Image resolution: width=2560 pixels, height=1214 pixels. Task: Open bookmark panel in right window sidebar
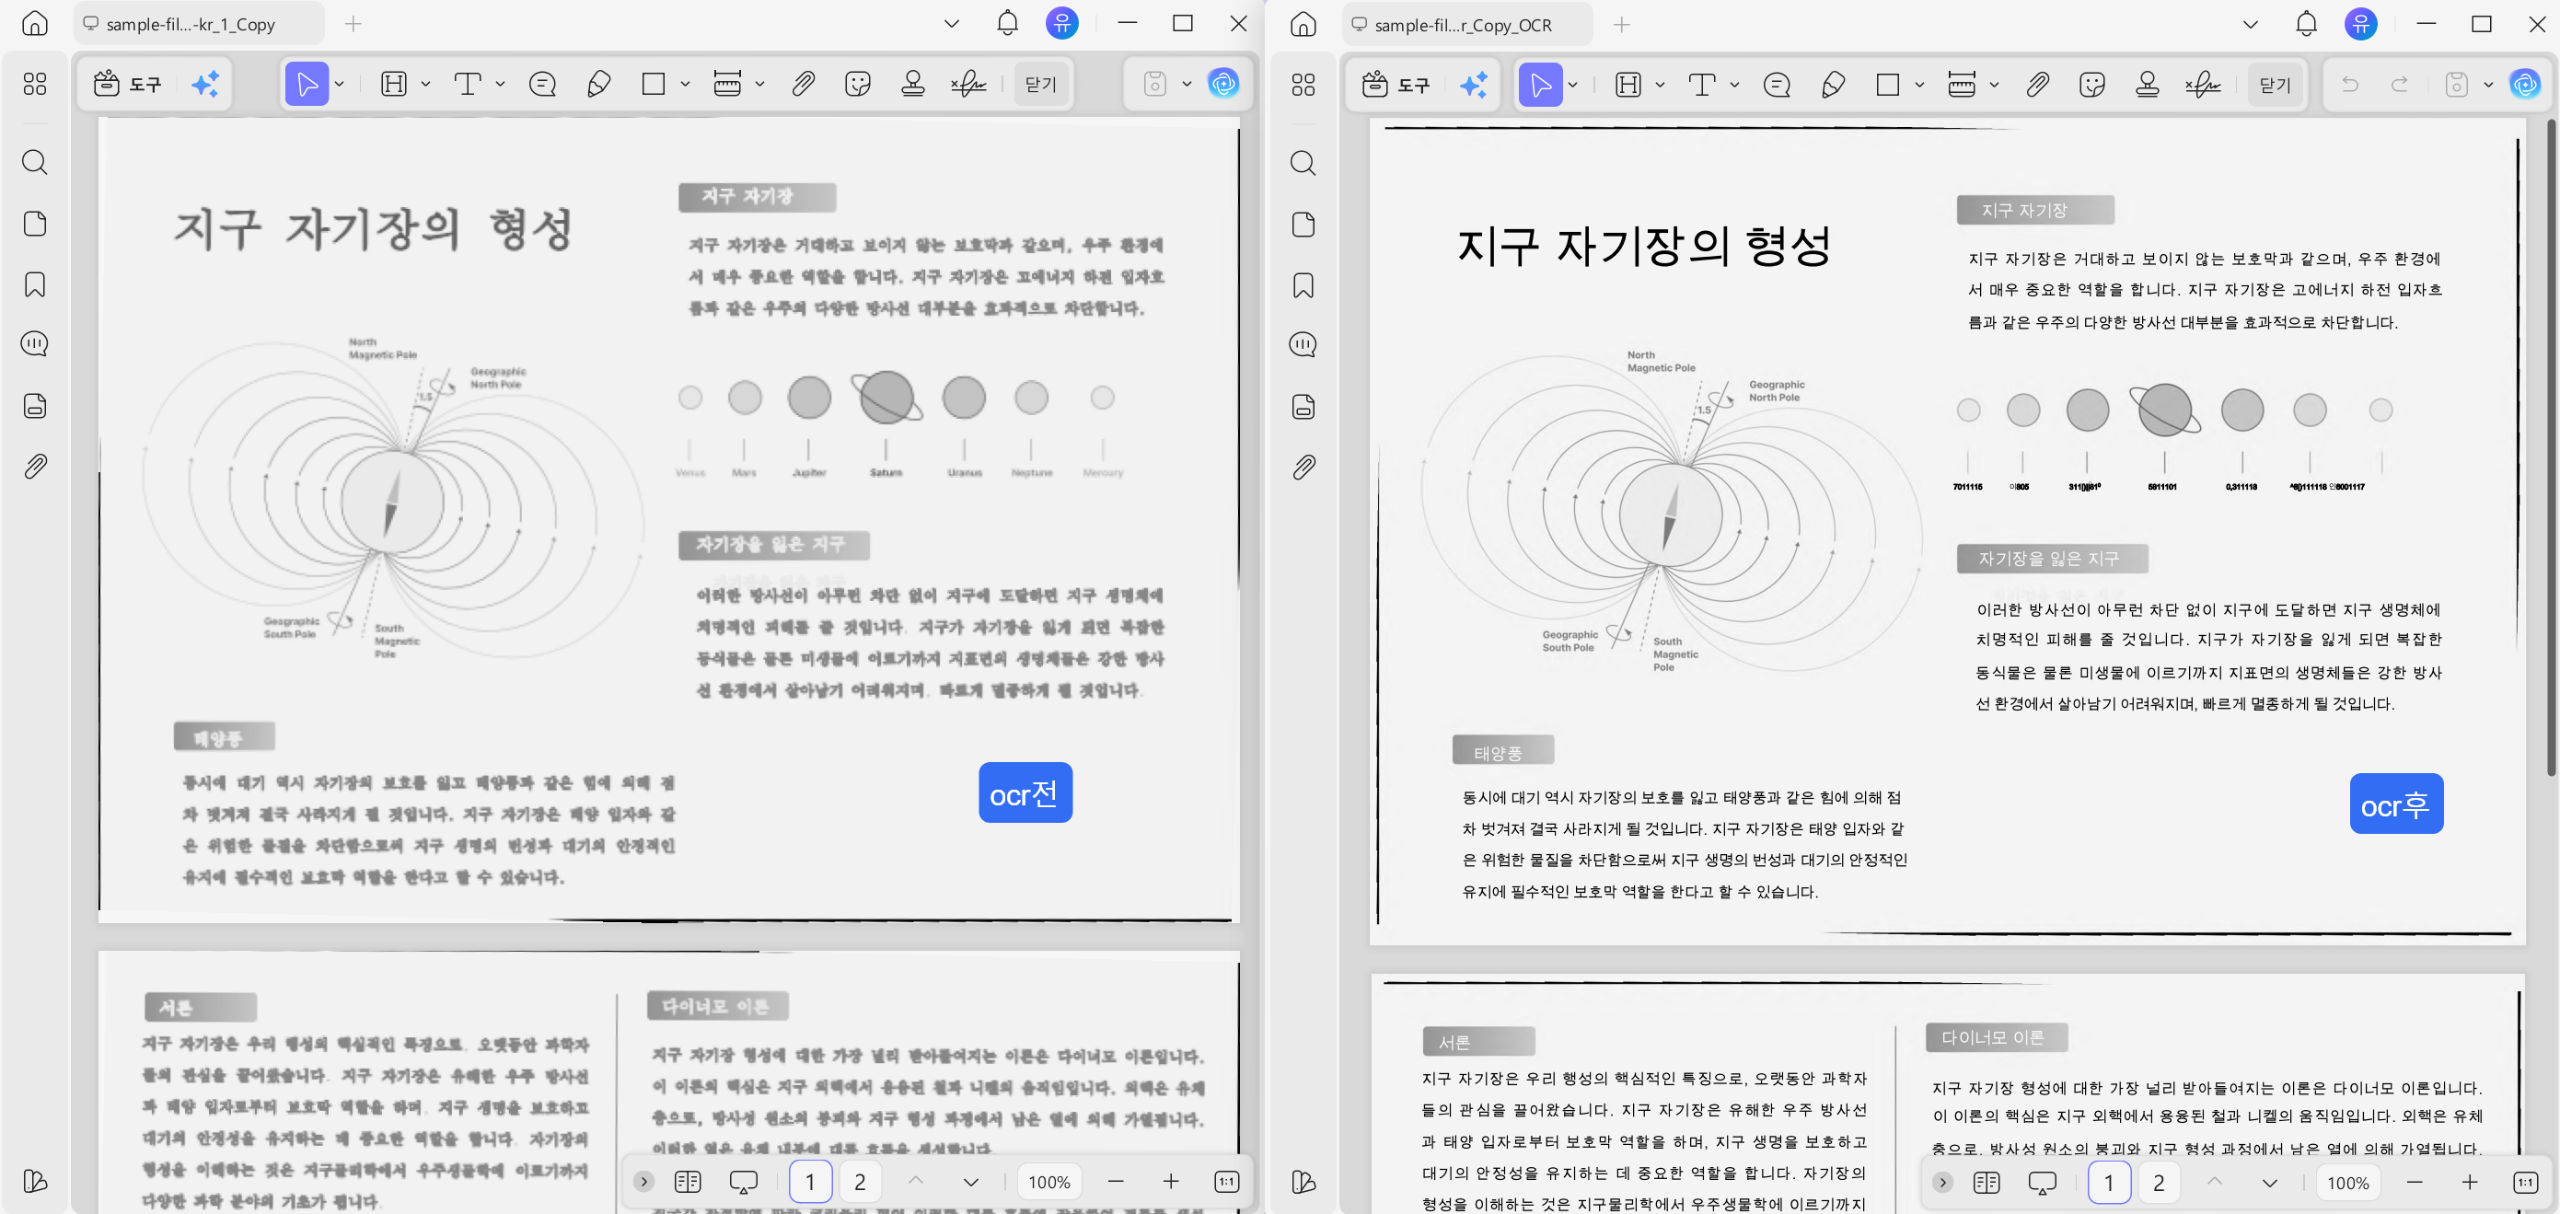click(1303, 286)
